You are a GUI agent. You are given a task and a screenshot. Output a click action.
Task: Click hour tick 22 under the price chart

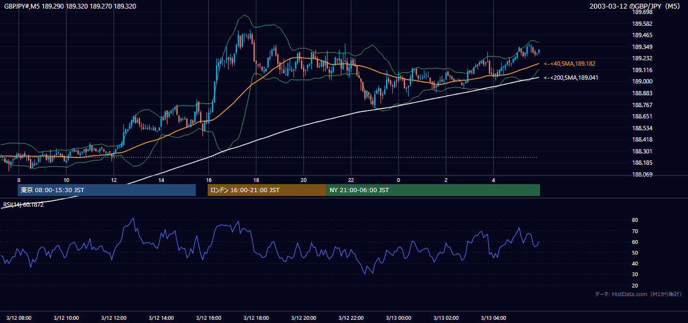click(351, 180)
